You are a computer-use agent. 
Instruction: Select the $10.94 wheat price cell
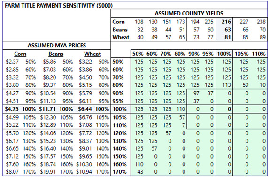[84, 172]
